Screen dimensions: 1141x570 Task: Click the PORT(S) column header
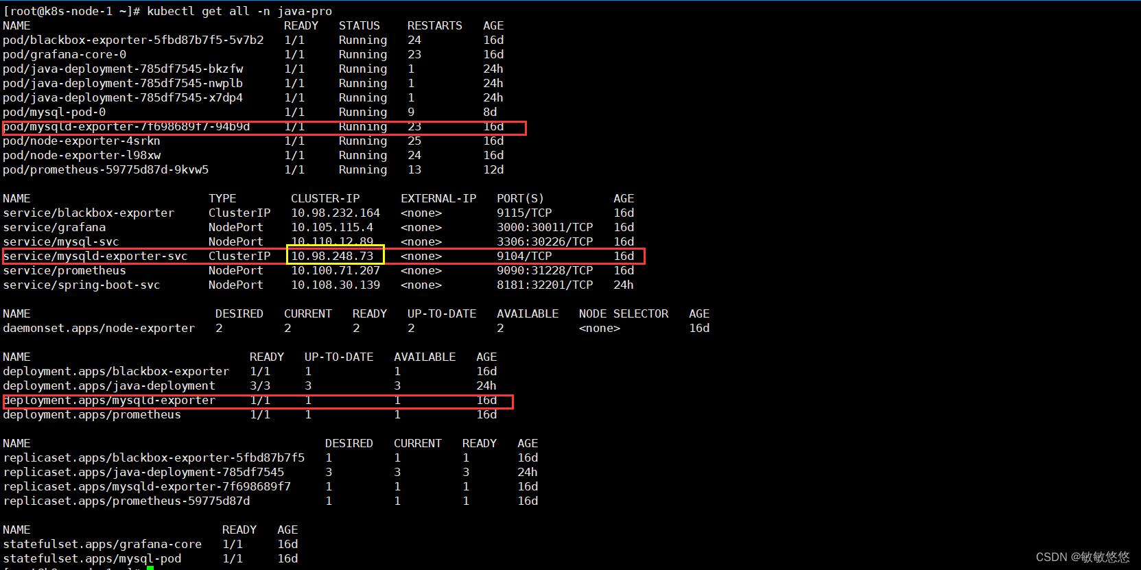521,198
